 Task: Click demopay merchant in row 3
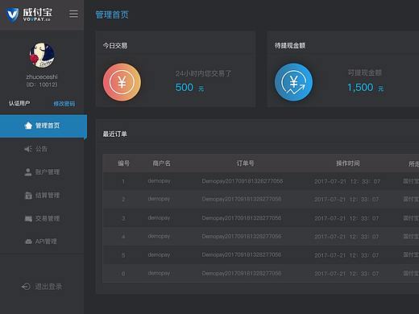pyautogui.click(x=159, y=218)
